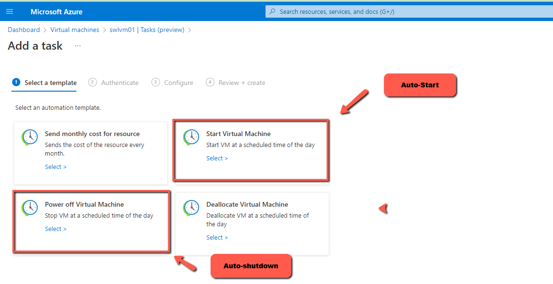This screenshot has width=553, height=284.
Task: Click the Power off Virtual Machine clock icon
Action: [x=30, y=208]
